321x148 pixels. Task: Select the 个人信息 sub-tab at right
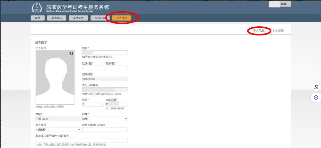259,31
